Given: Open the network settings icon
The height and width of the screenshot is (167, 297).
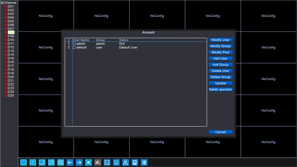Looking at the screenshot, I should 126,163.
